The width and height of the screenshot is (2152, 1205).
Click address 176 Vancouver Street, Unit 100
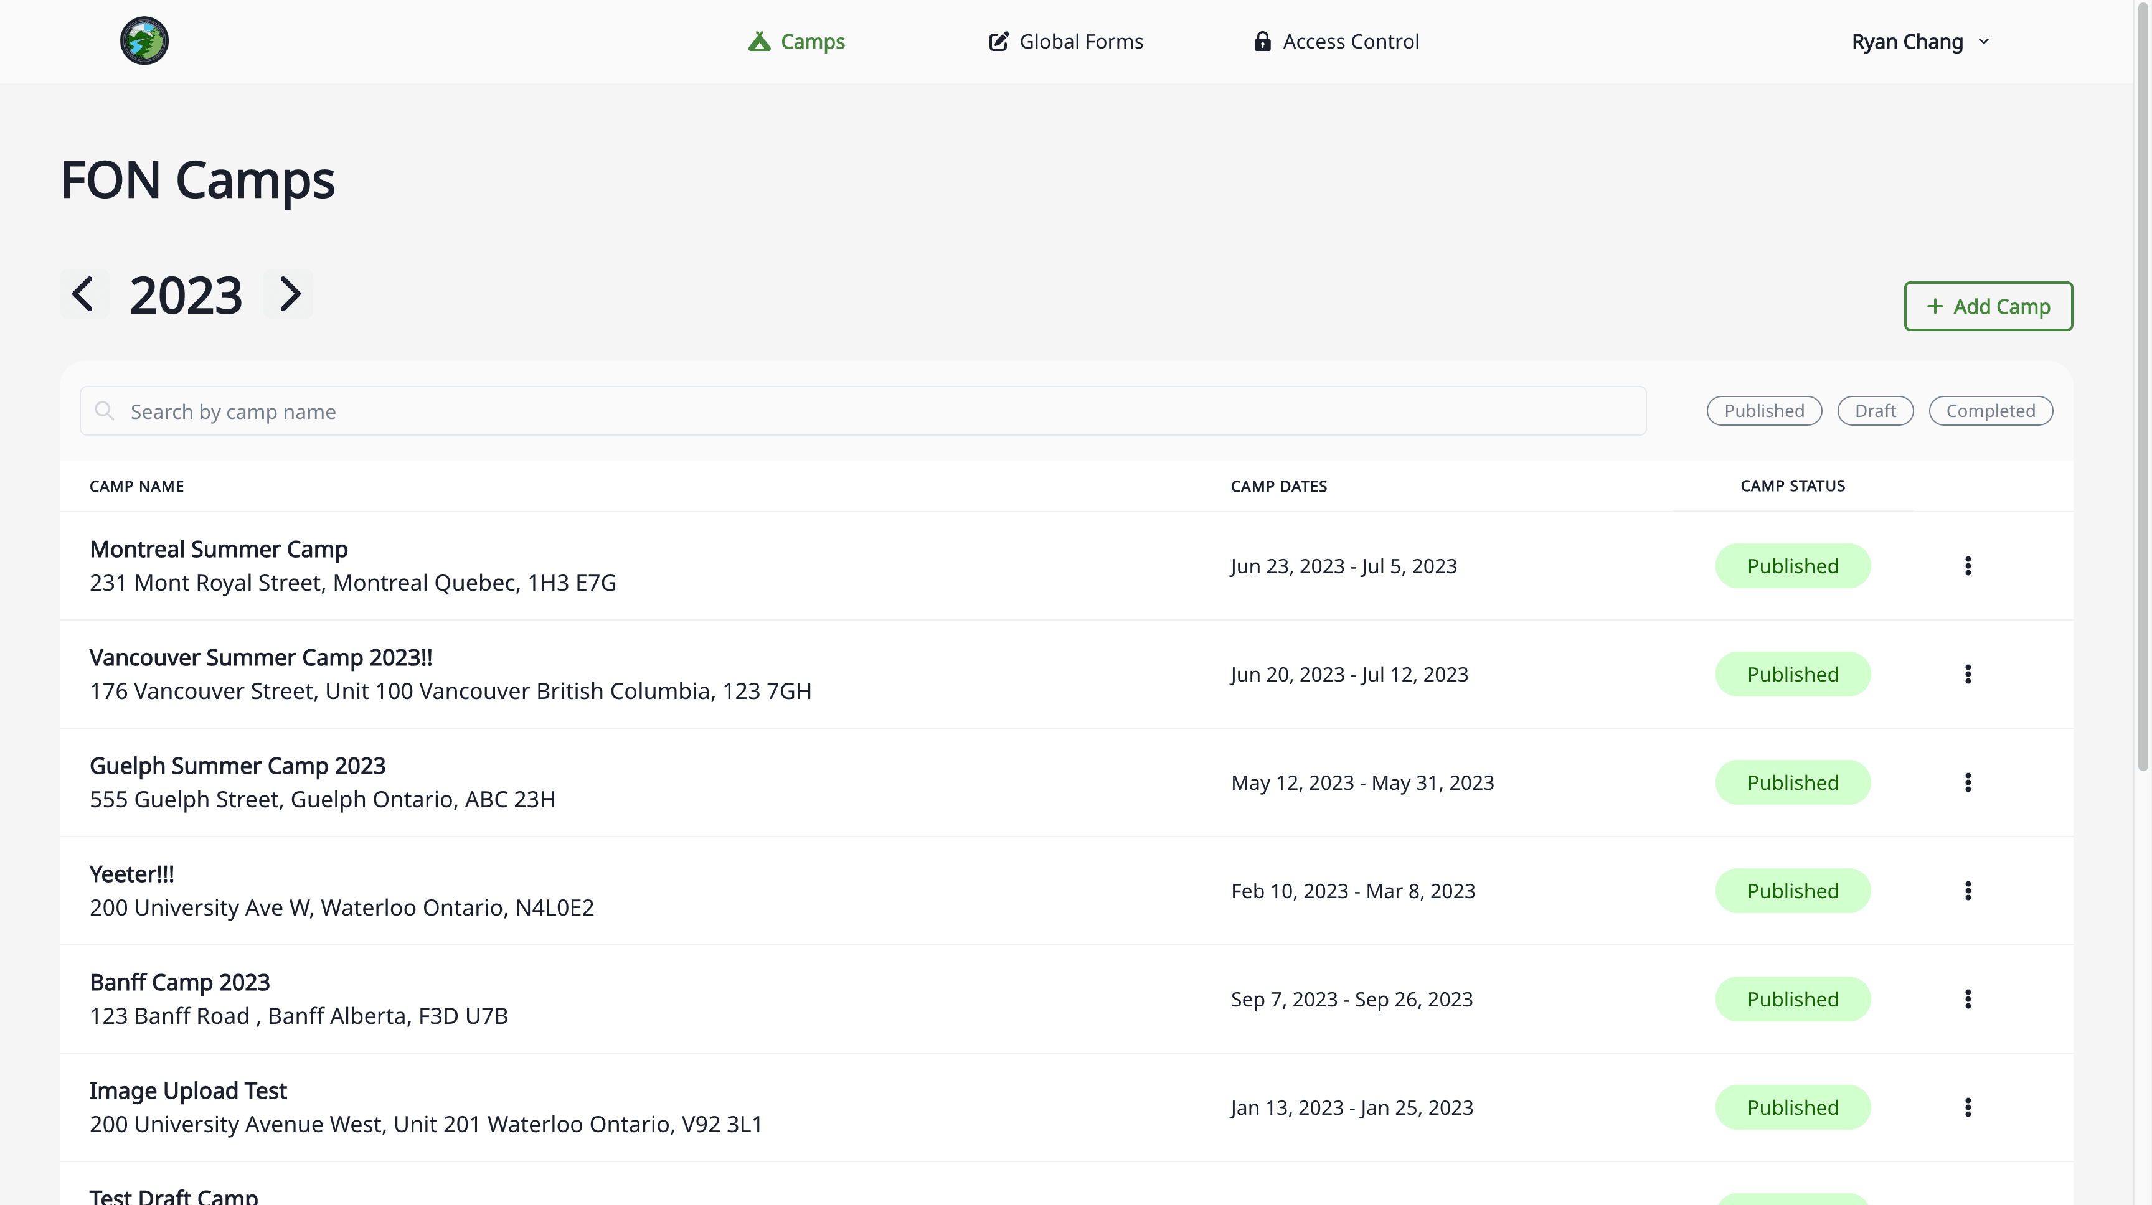coord(450,692)
